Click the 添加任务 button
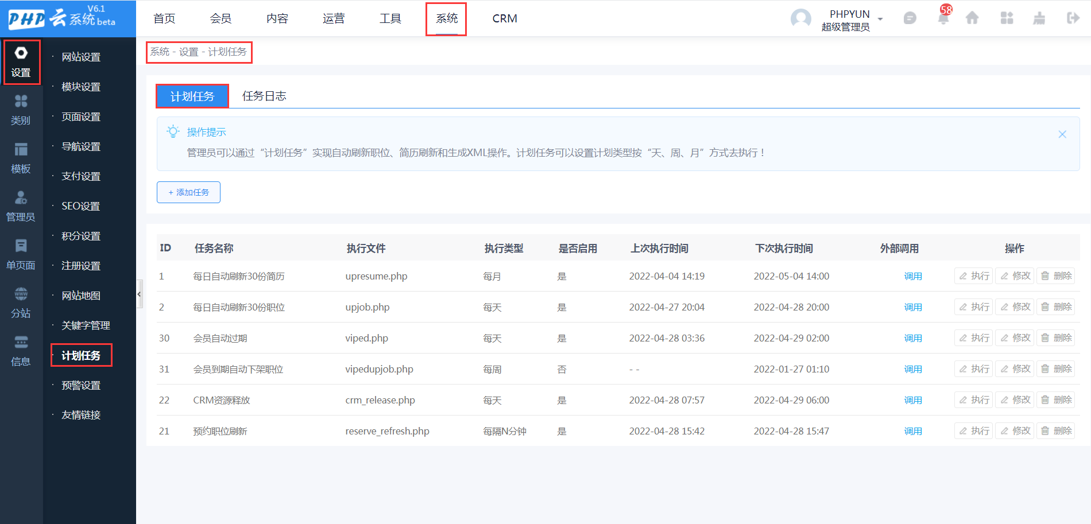The width and height of the screenshot is (1091, 524). [188, 192]
